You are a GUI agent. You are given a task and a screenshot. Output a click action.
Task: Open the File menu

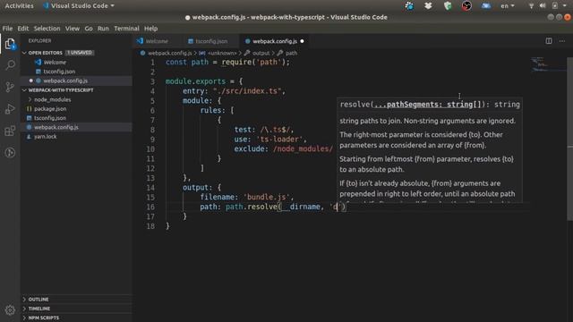7,29
